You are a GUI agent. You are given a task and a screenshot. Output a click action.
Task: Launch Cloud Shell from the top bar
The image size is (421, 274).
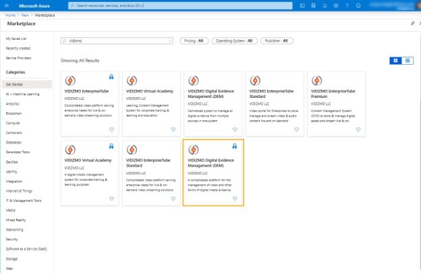click(302, 5)
